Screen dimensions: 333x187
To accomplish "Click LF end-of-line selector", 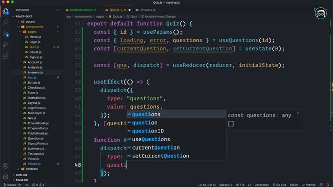I will point(250,185).
